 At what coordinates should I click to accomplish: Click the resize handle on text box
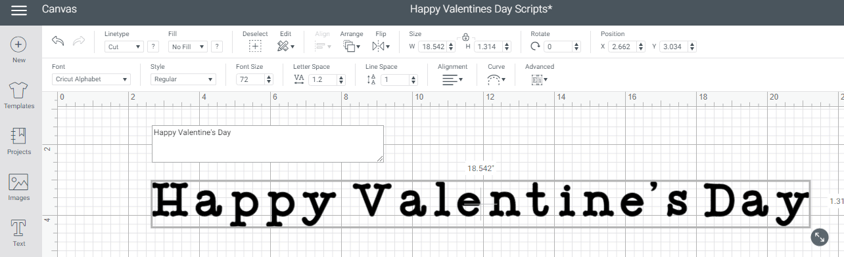pos(820,237)
